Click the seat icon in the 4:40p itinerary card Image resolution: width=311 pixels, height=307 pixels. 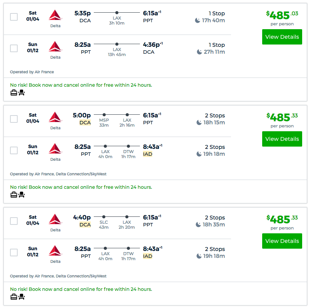pyautogui.click(x=22, y=297)
